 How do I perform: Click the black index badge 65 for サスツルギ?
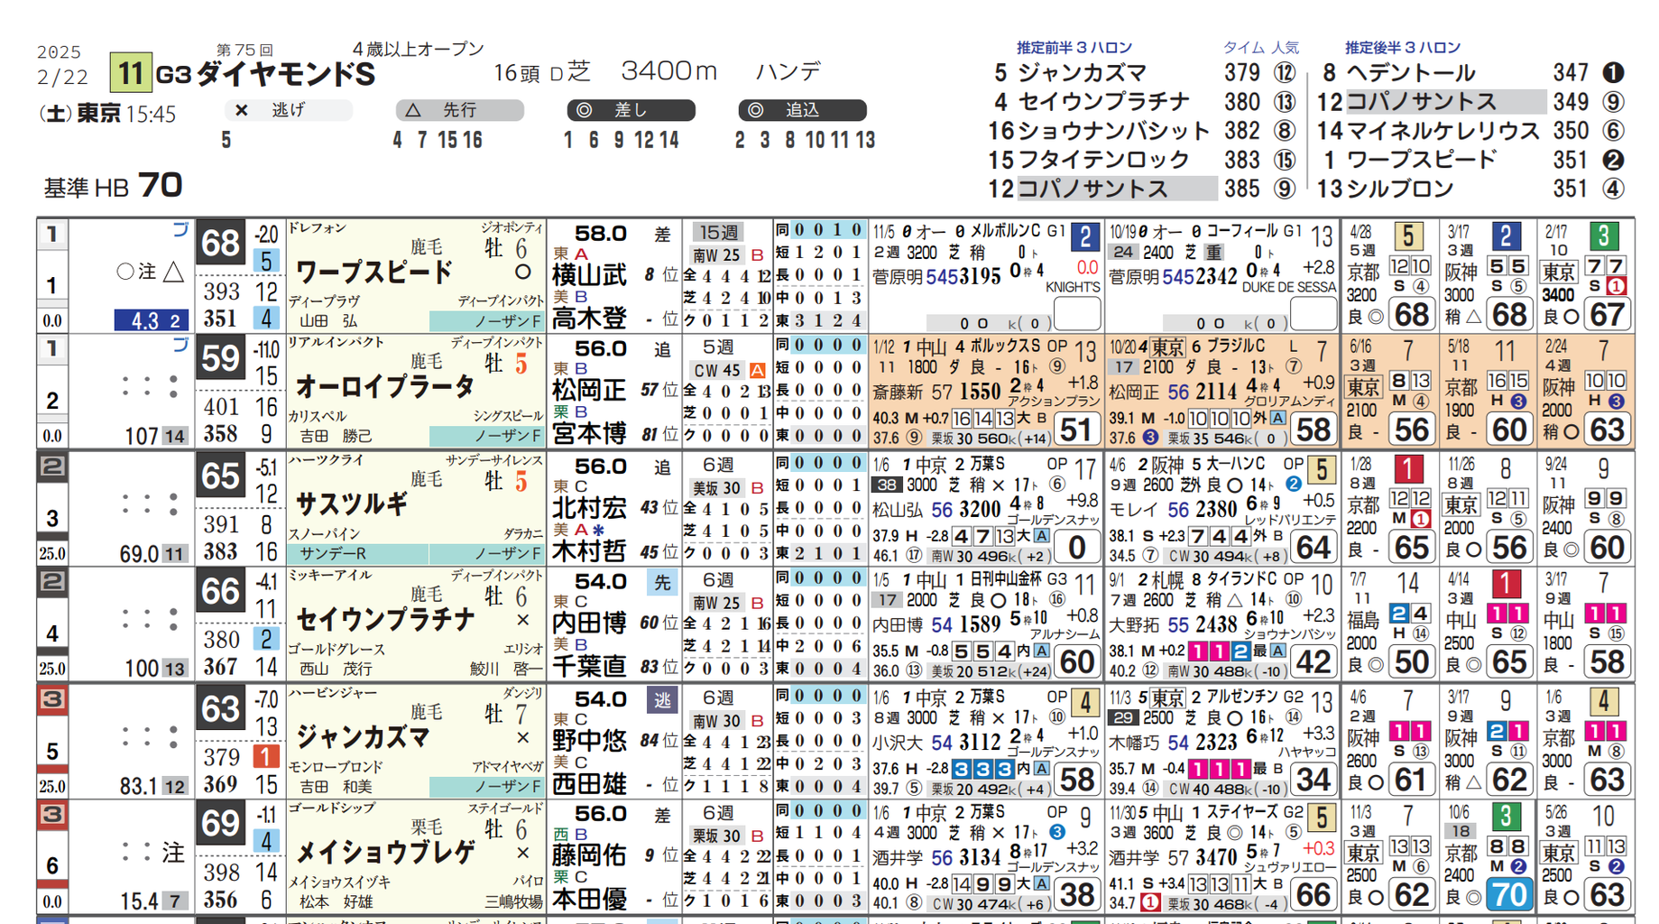pyautogui.click(x=220, y=475)
